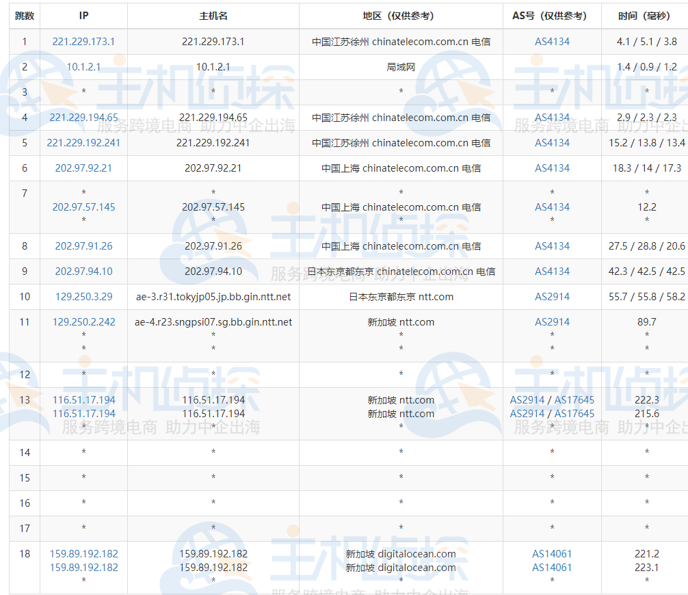Select the 地区（仅供参考）column header
The height and width of the screenshot is (595, 688).
[x=401, y=16]
